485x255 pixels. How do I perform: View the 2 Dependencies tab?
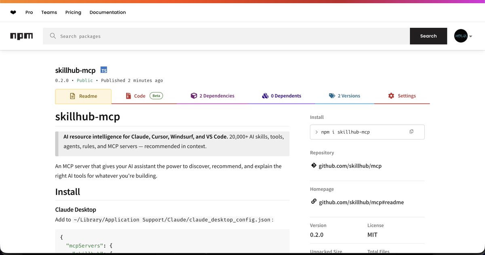tap(212, 96)
